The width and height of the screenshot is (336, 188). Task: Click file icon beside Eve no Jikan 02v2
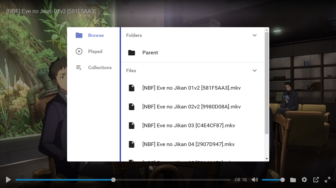[131, 107]
